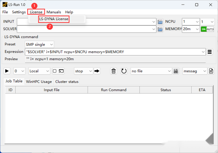Open the Manuals menu
The width and height of the screenshot is (218, 153).
(x=54, y=12)
